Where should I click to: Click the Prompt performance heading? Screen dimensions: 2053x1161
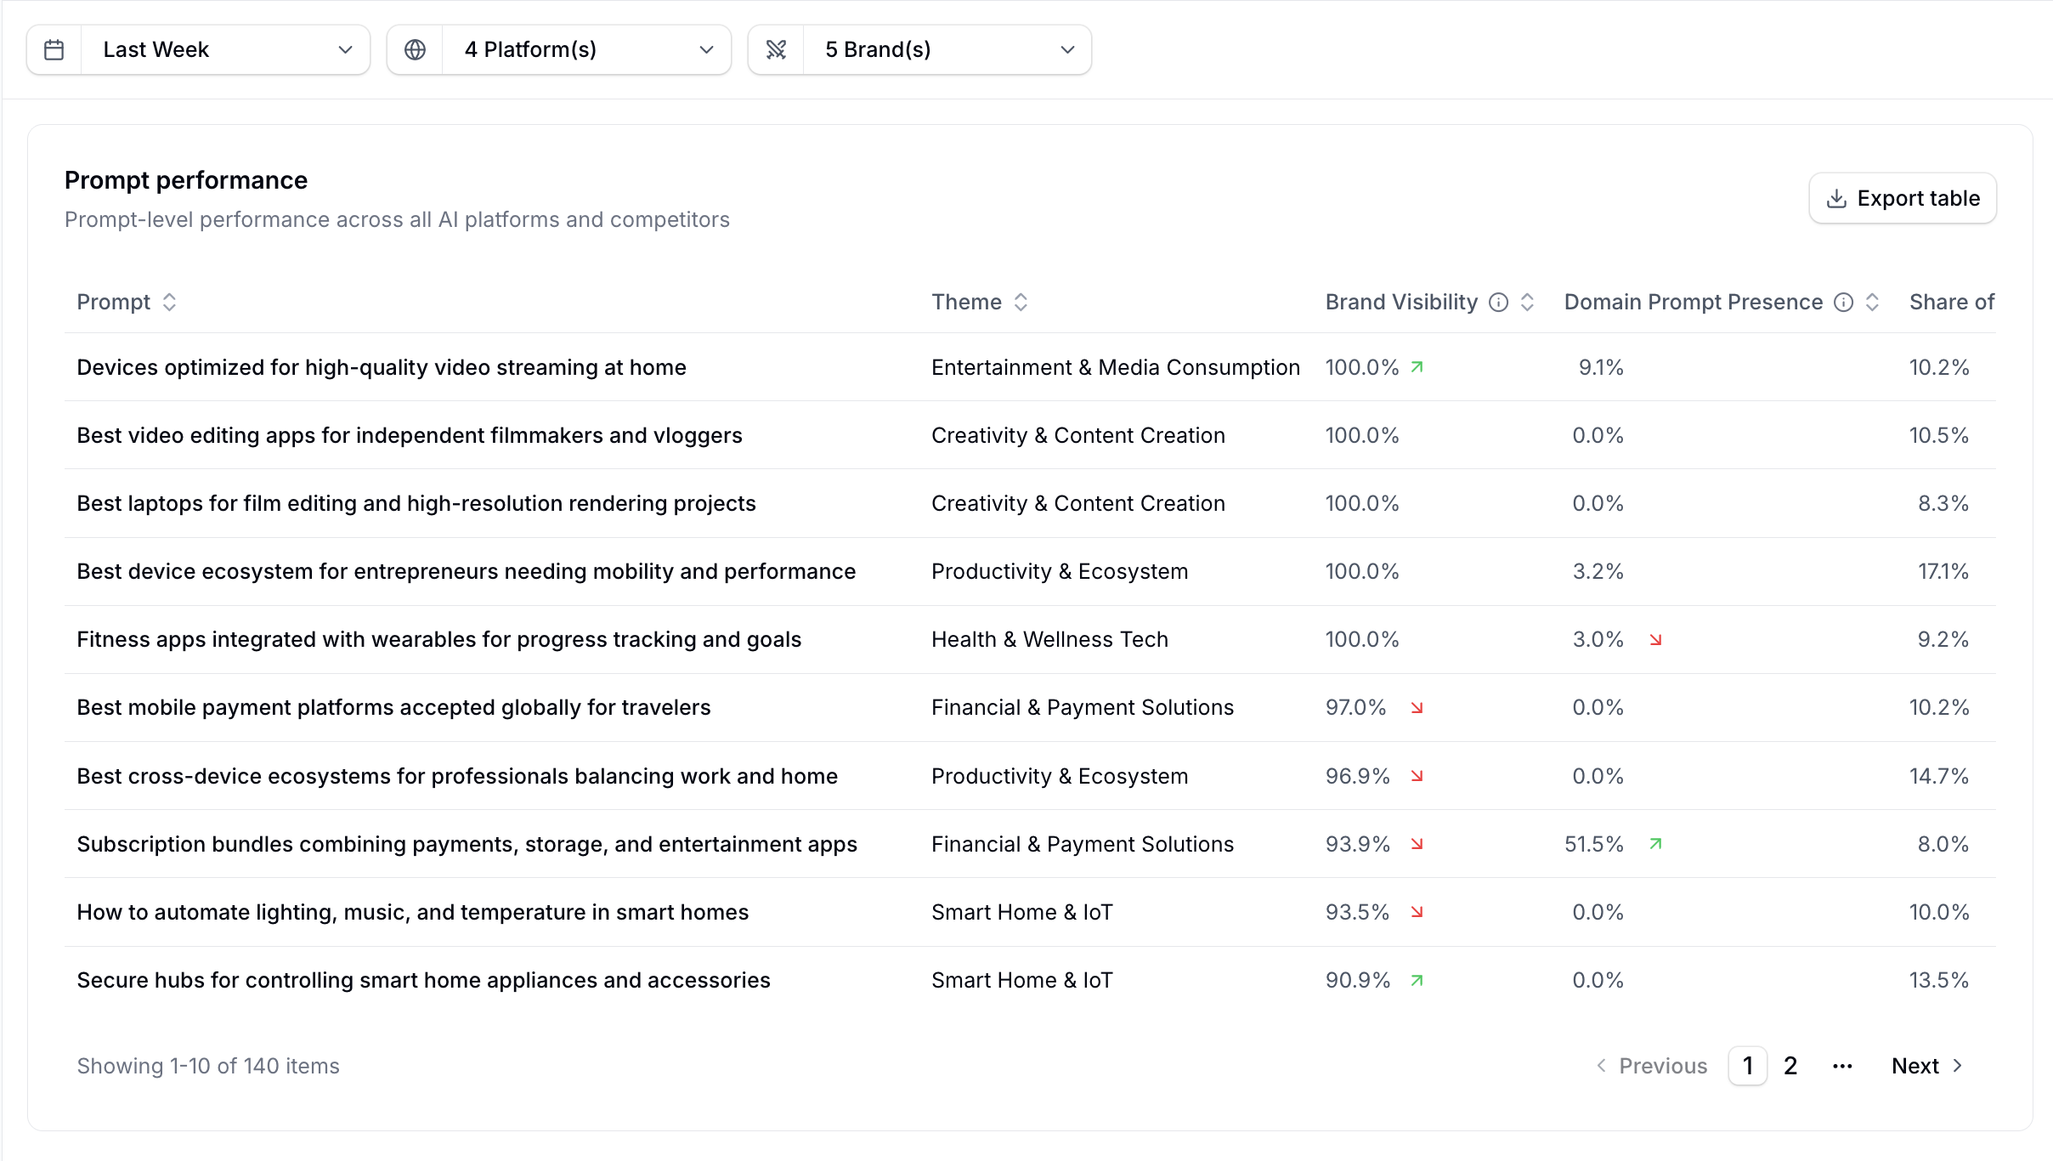186,180
